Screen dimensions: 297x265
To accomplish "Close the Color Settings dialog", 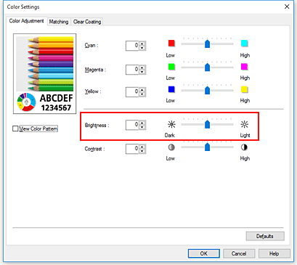I will click(287, 7).
